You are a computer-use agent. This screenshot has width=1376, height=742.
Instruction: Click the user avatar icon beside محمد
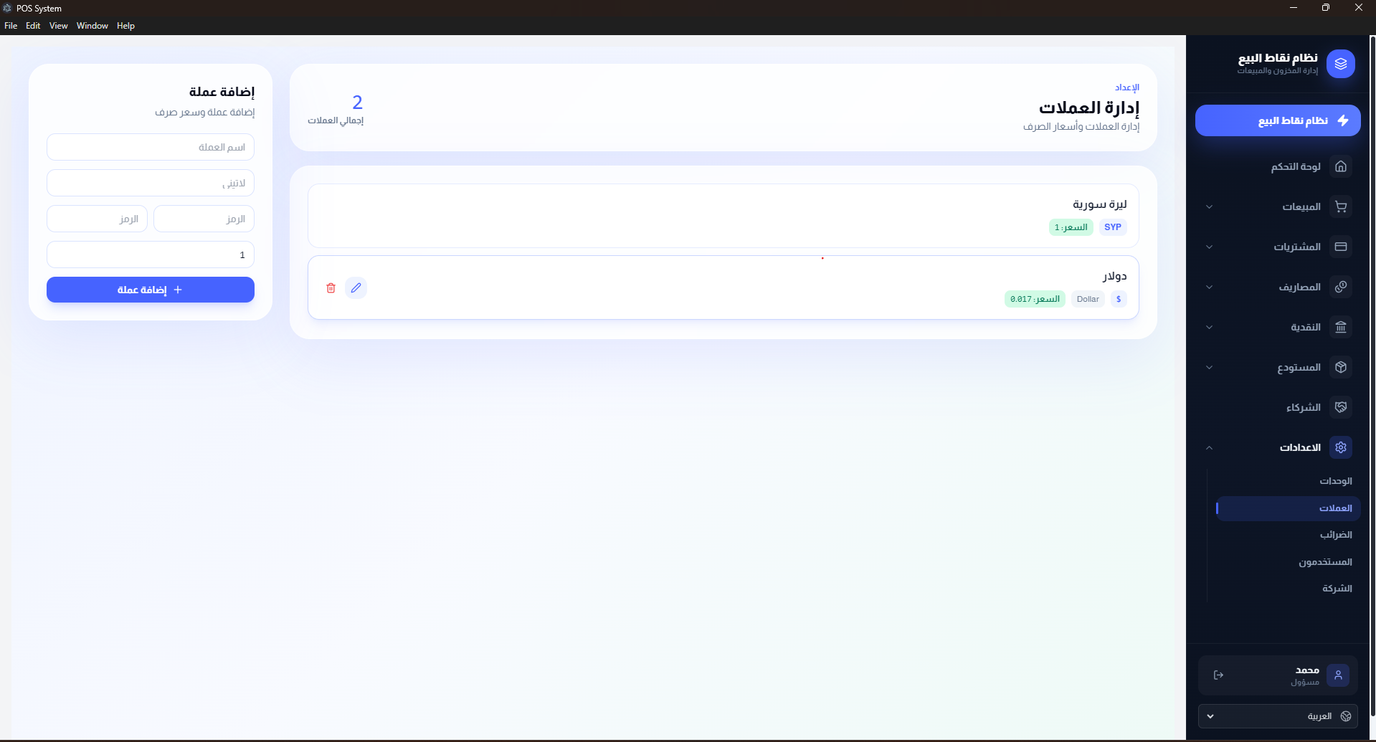point(1338,675)
